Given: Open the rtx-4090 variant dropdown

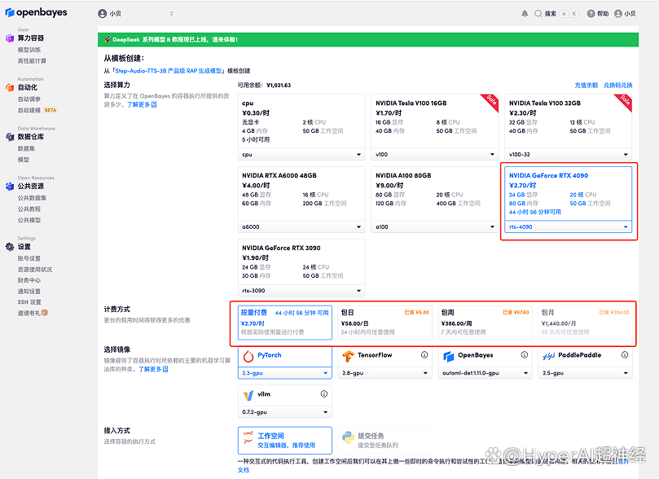Looking at the screenshot, I should coord(569,227).
